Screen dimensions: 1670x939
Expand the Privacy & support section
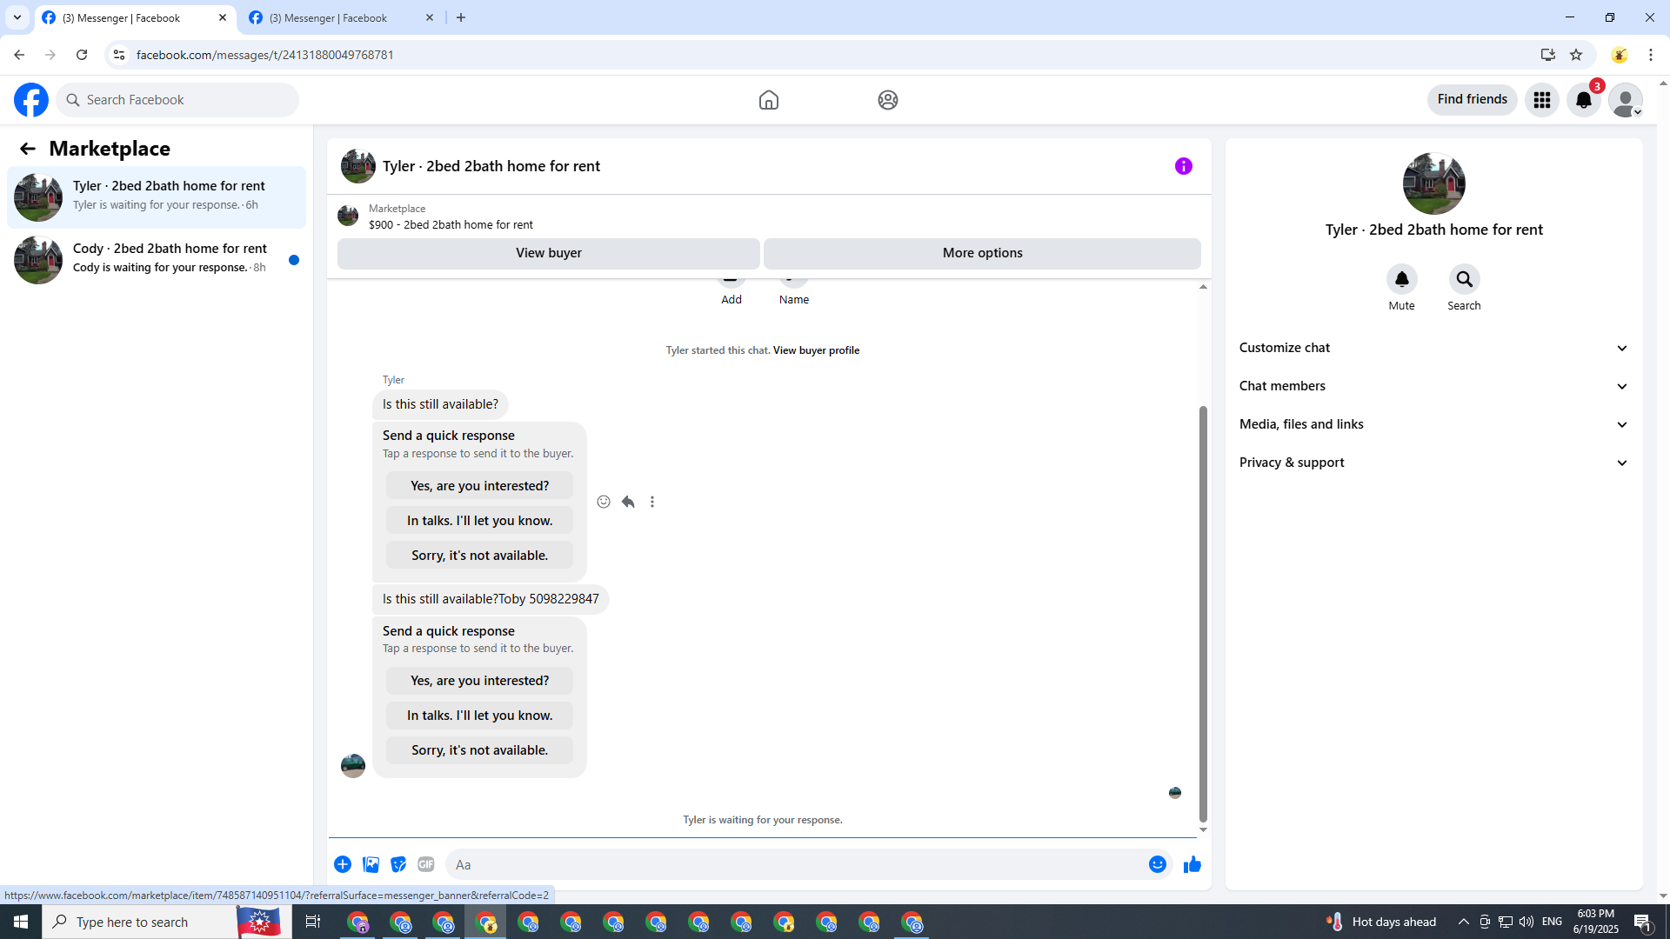coord(1433,463)
